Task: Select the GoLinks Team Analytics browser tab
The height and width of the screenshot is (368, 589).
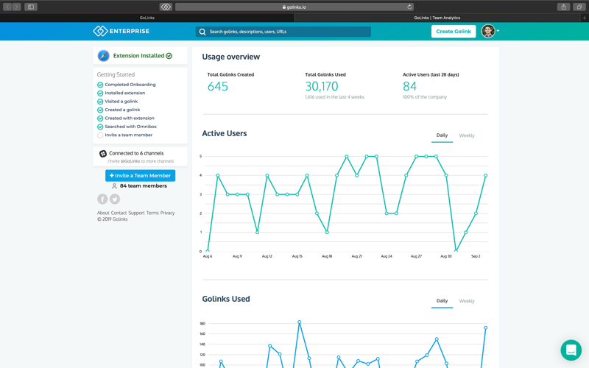Action: [x=437, y=18]
